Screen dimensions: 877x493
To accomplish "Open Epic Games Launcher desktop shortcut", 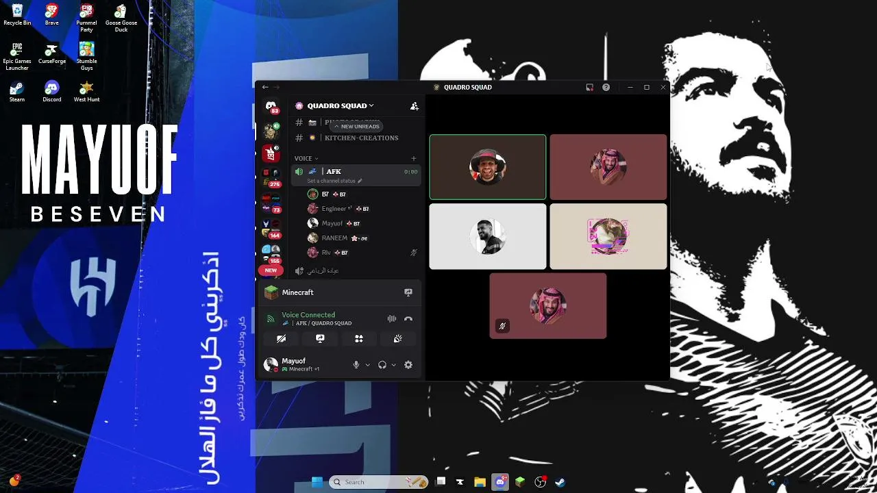I will [x=17, y=56].
